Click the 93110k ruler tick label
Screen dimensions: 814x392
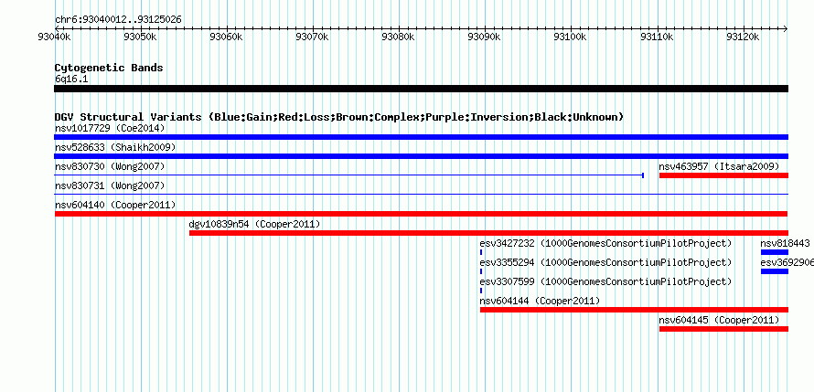click(658, 37)
